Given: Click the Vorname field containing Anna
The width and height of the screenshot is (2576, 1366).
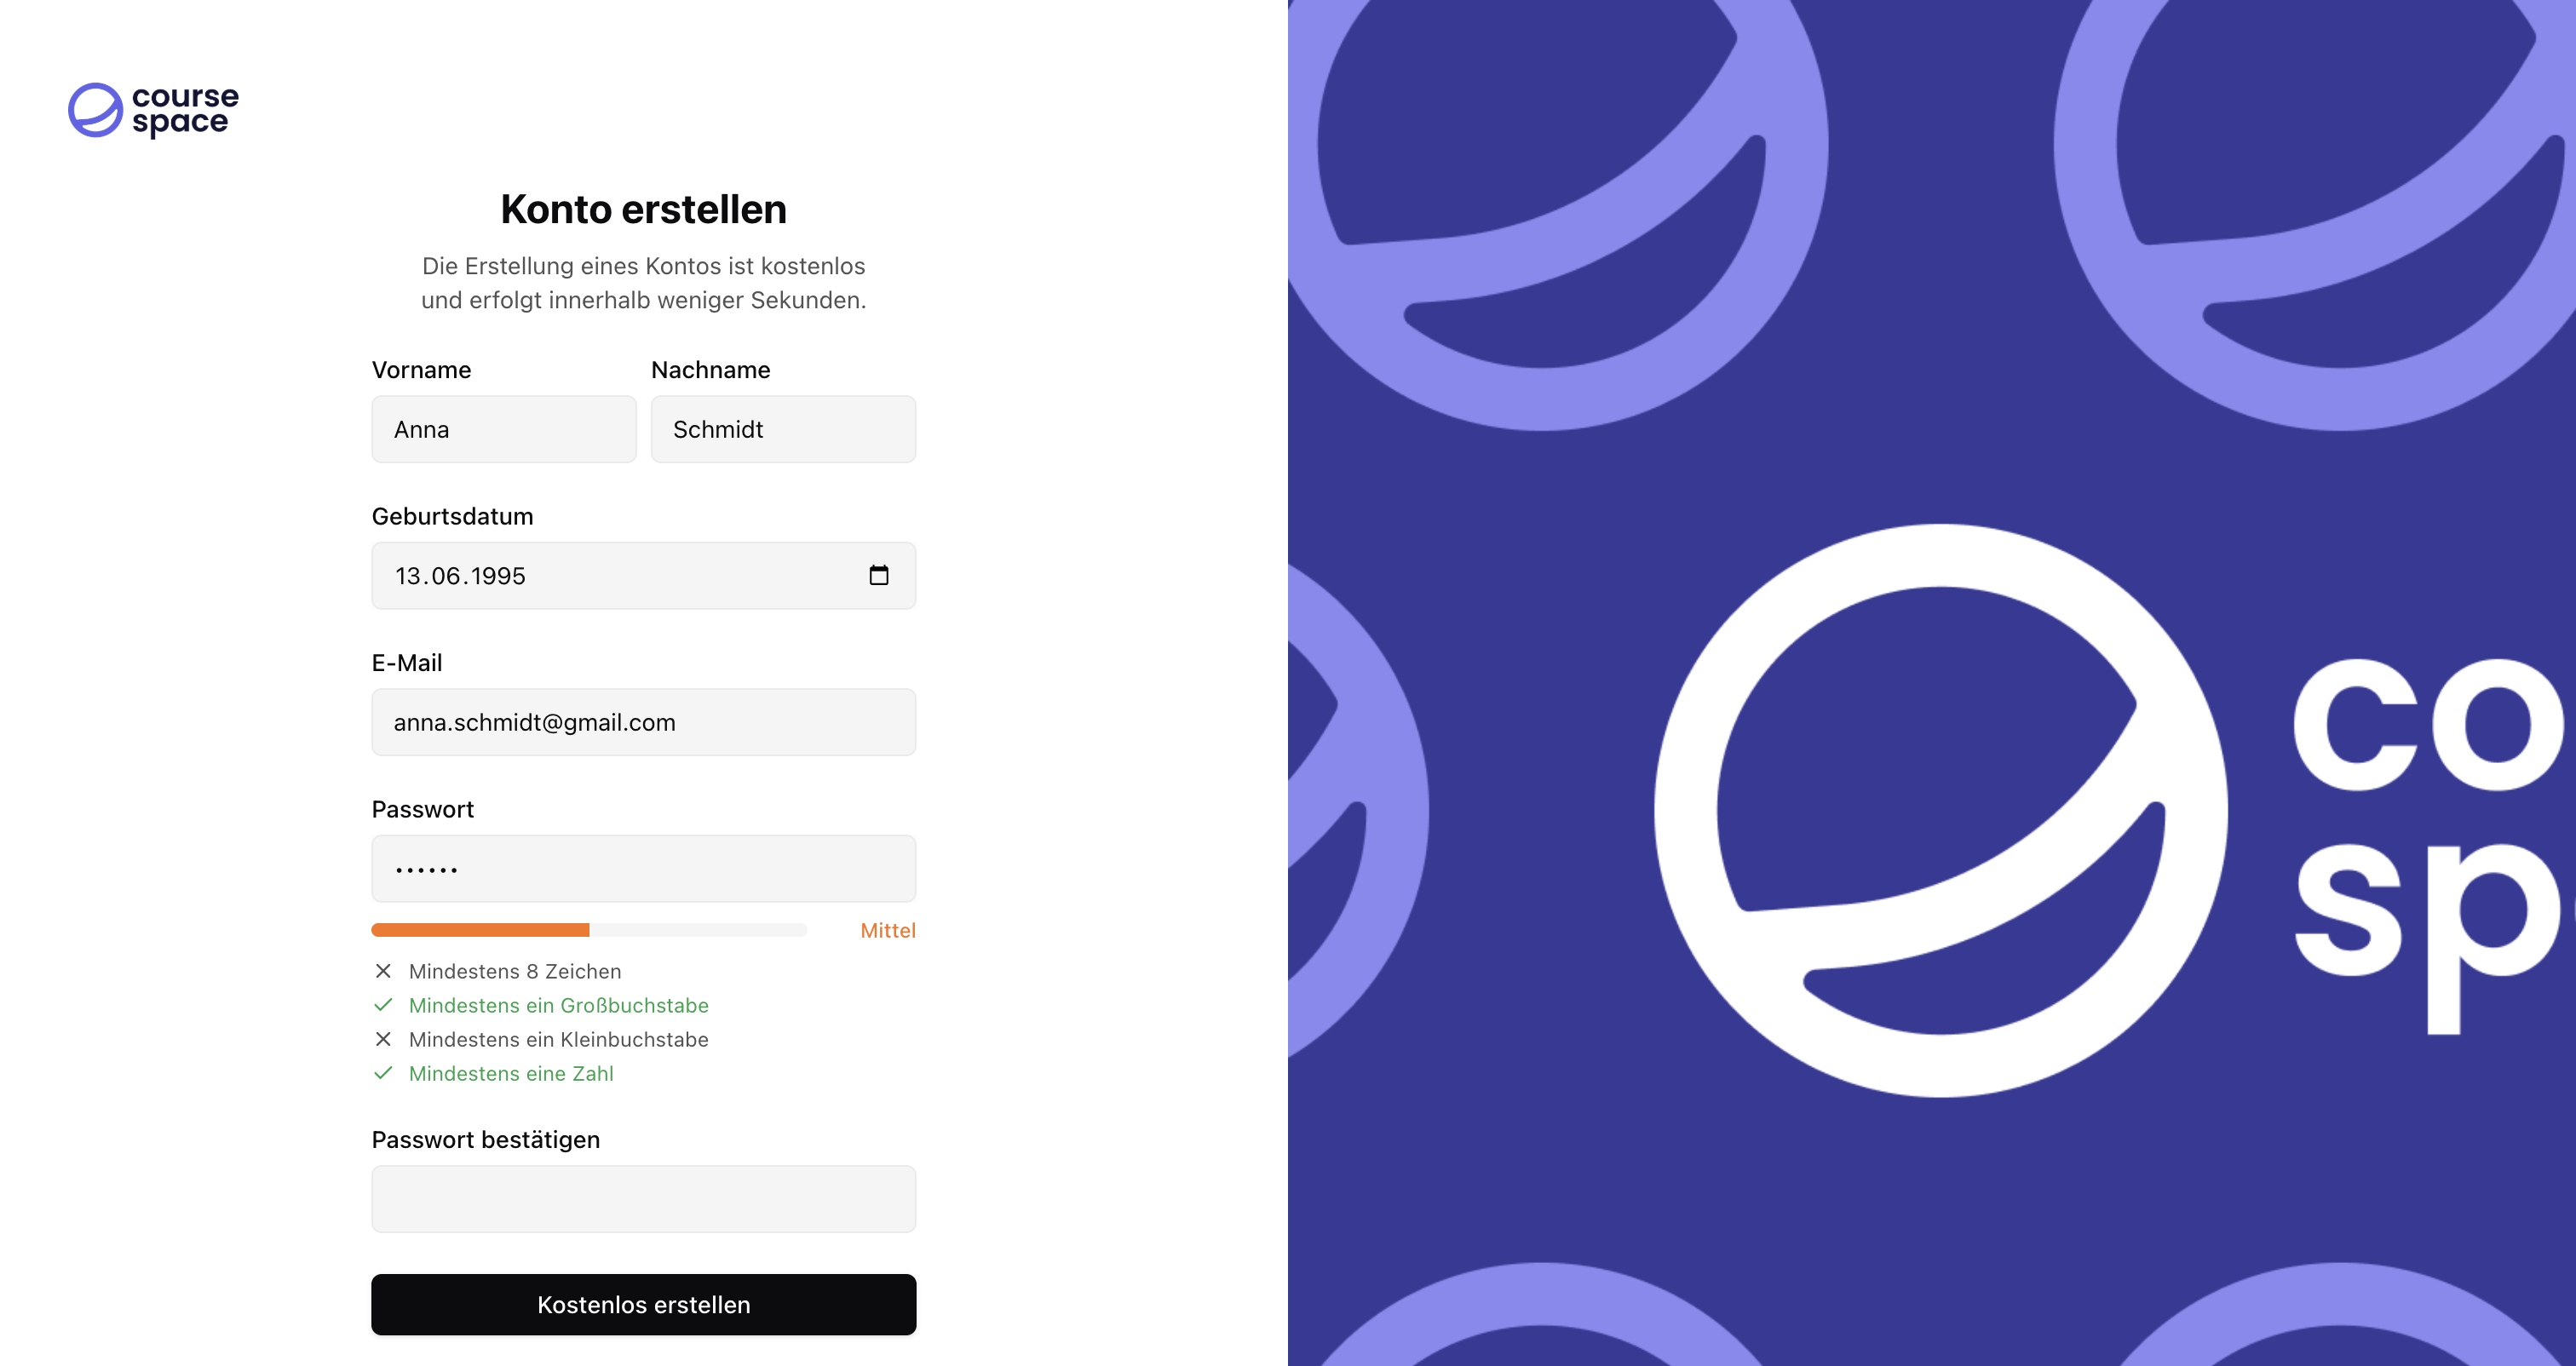Looking at the screenshot, I should click(503, 429).
